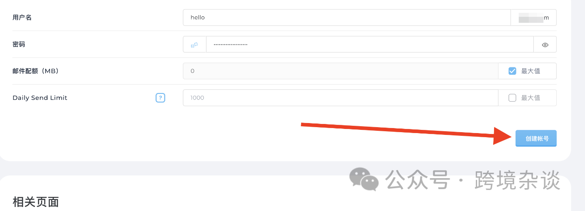The height and width of the screenshot is (211, 585).
Task: Open the Daily Send Limit help tooltip
Action: (x=160, y=98)
